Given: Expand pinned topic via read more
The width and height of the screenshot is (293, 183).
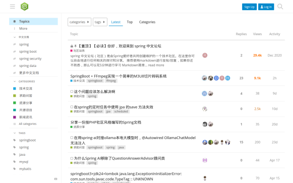Looking at the screenshot, I should tap(156, 65).
